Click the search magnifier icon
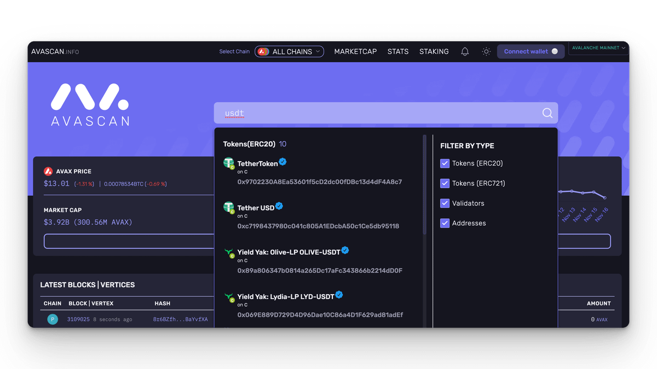The height and width of the screenshot is (369, 657). click(x=547, y=113)
